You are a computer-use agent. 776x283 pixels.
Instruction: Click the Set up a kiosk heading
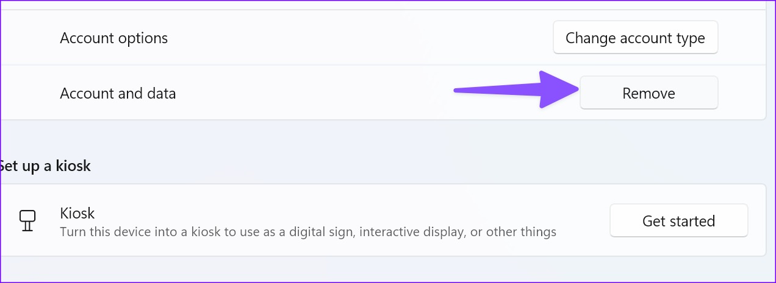click(x=45, y=166)
